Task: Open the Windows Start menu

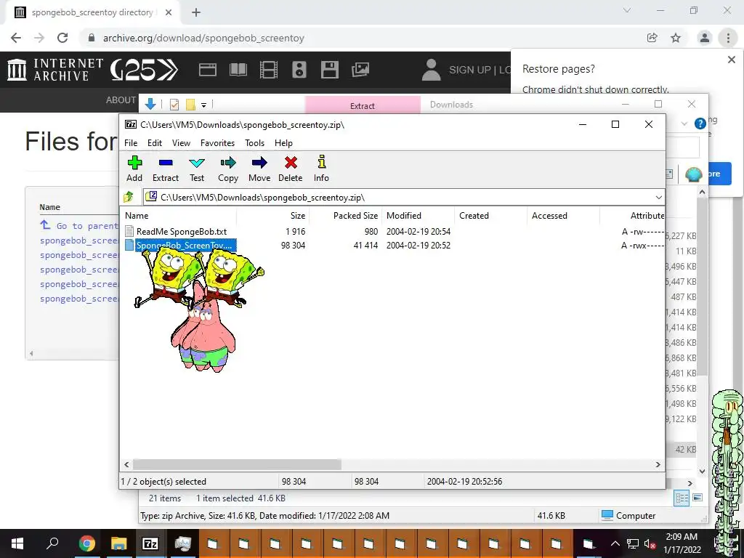Action: (x=17, y=543)
